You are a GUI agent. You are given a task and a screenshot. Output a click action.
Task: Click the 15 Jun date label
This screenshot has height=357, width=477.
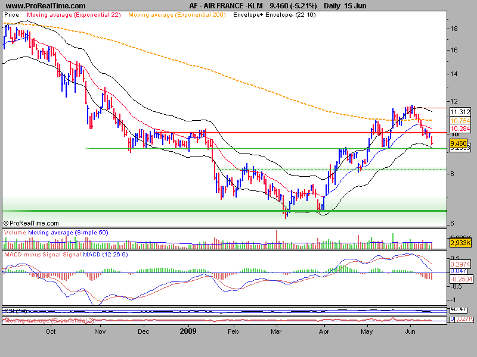pos(355,6)
